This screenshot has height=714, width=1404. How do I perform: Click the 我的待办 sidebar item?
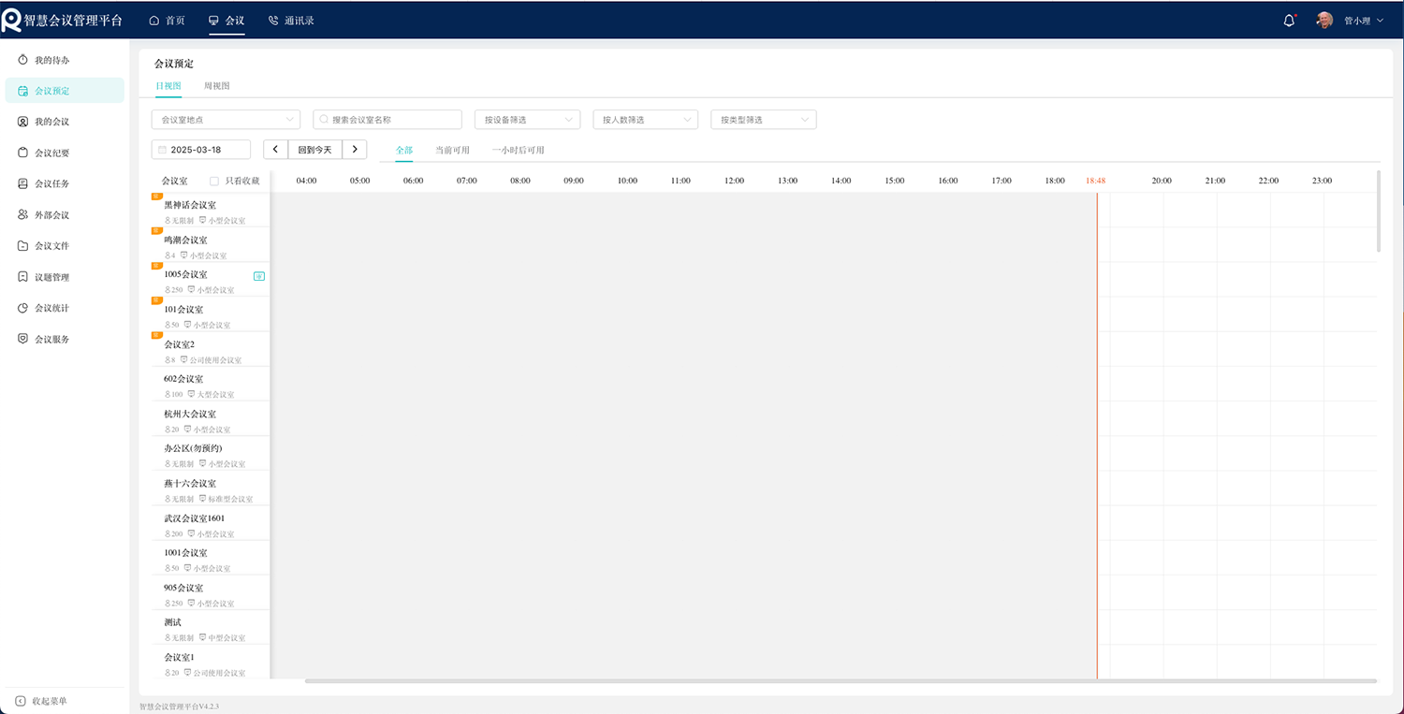pyautogui.click(x=51, y=60)
